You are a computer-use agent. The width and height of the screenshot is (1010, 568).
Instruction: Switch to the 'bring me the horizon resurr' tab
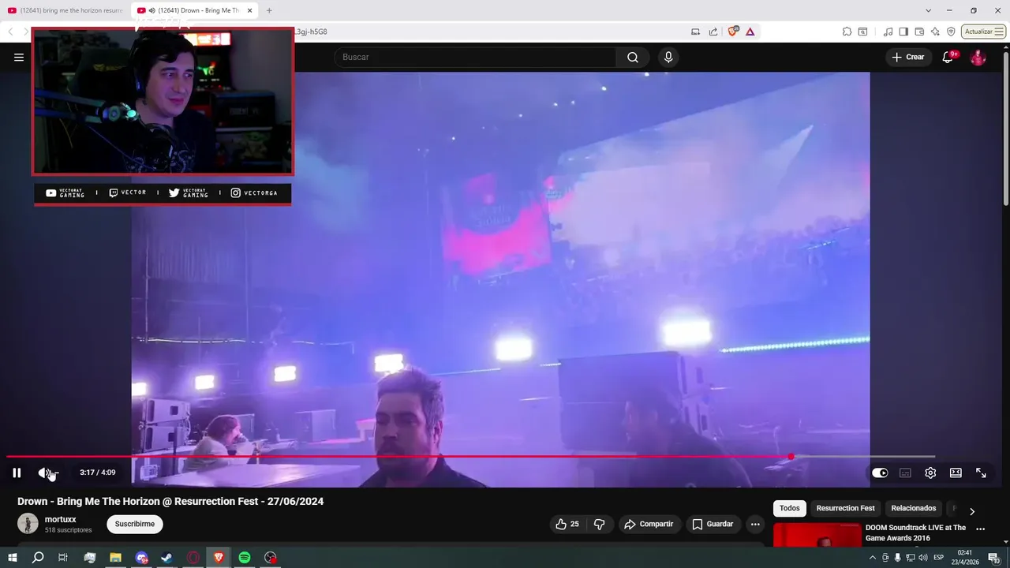click(x=65, y=10)
